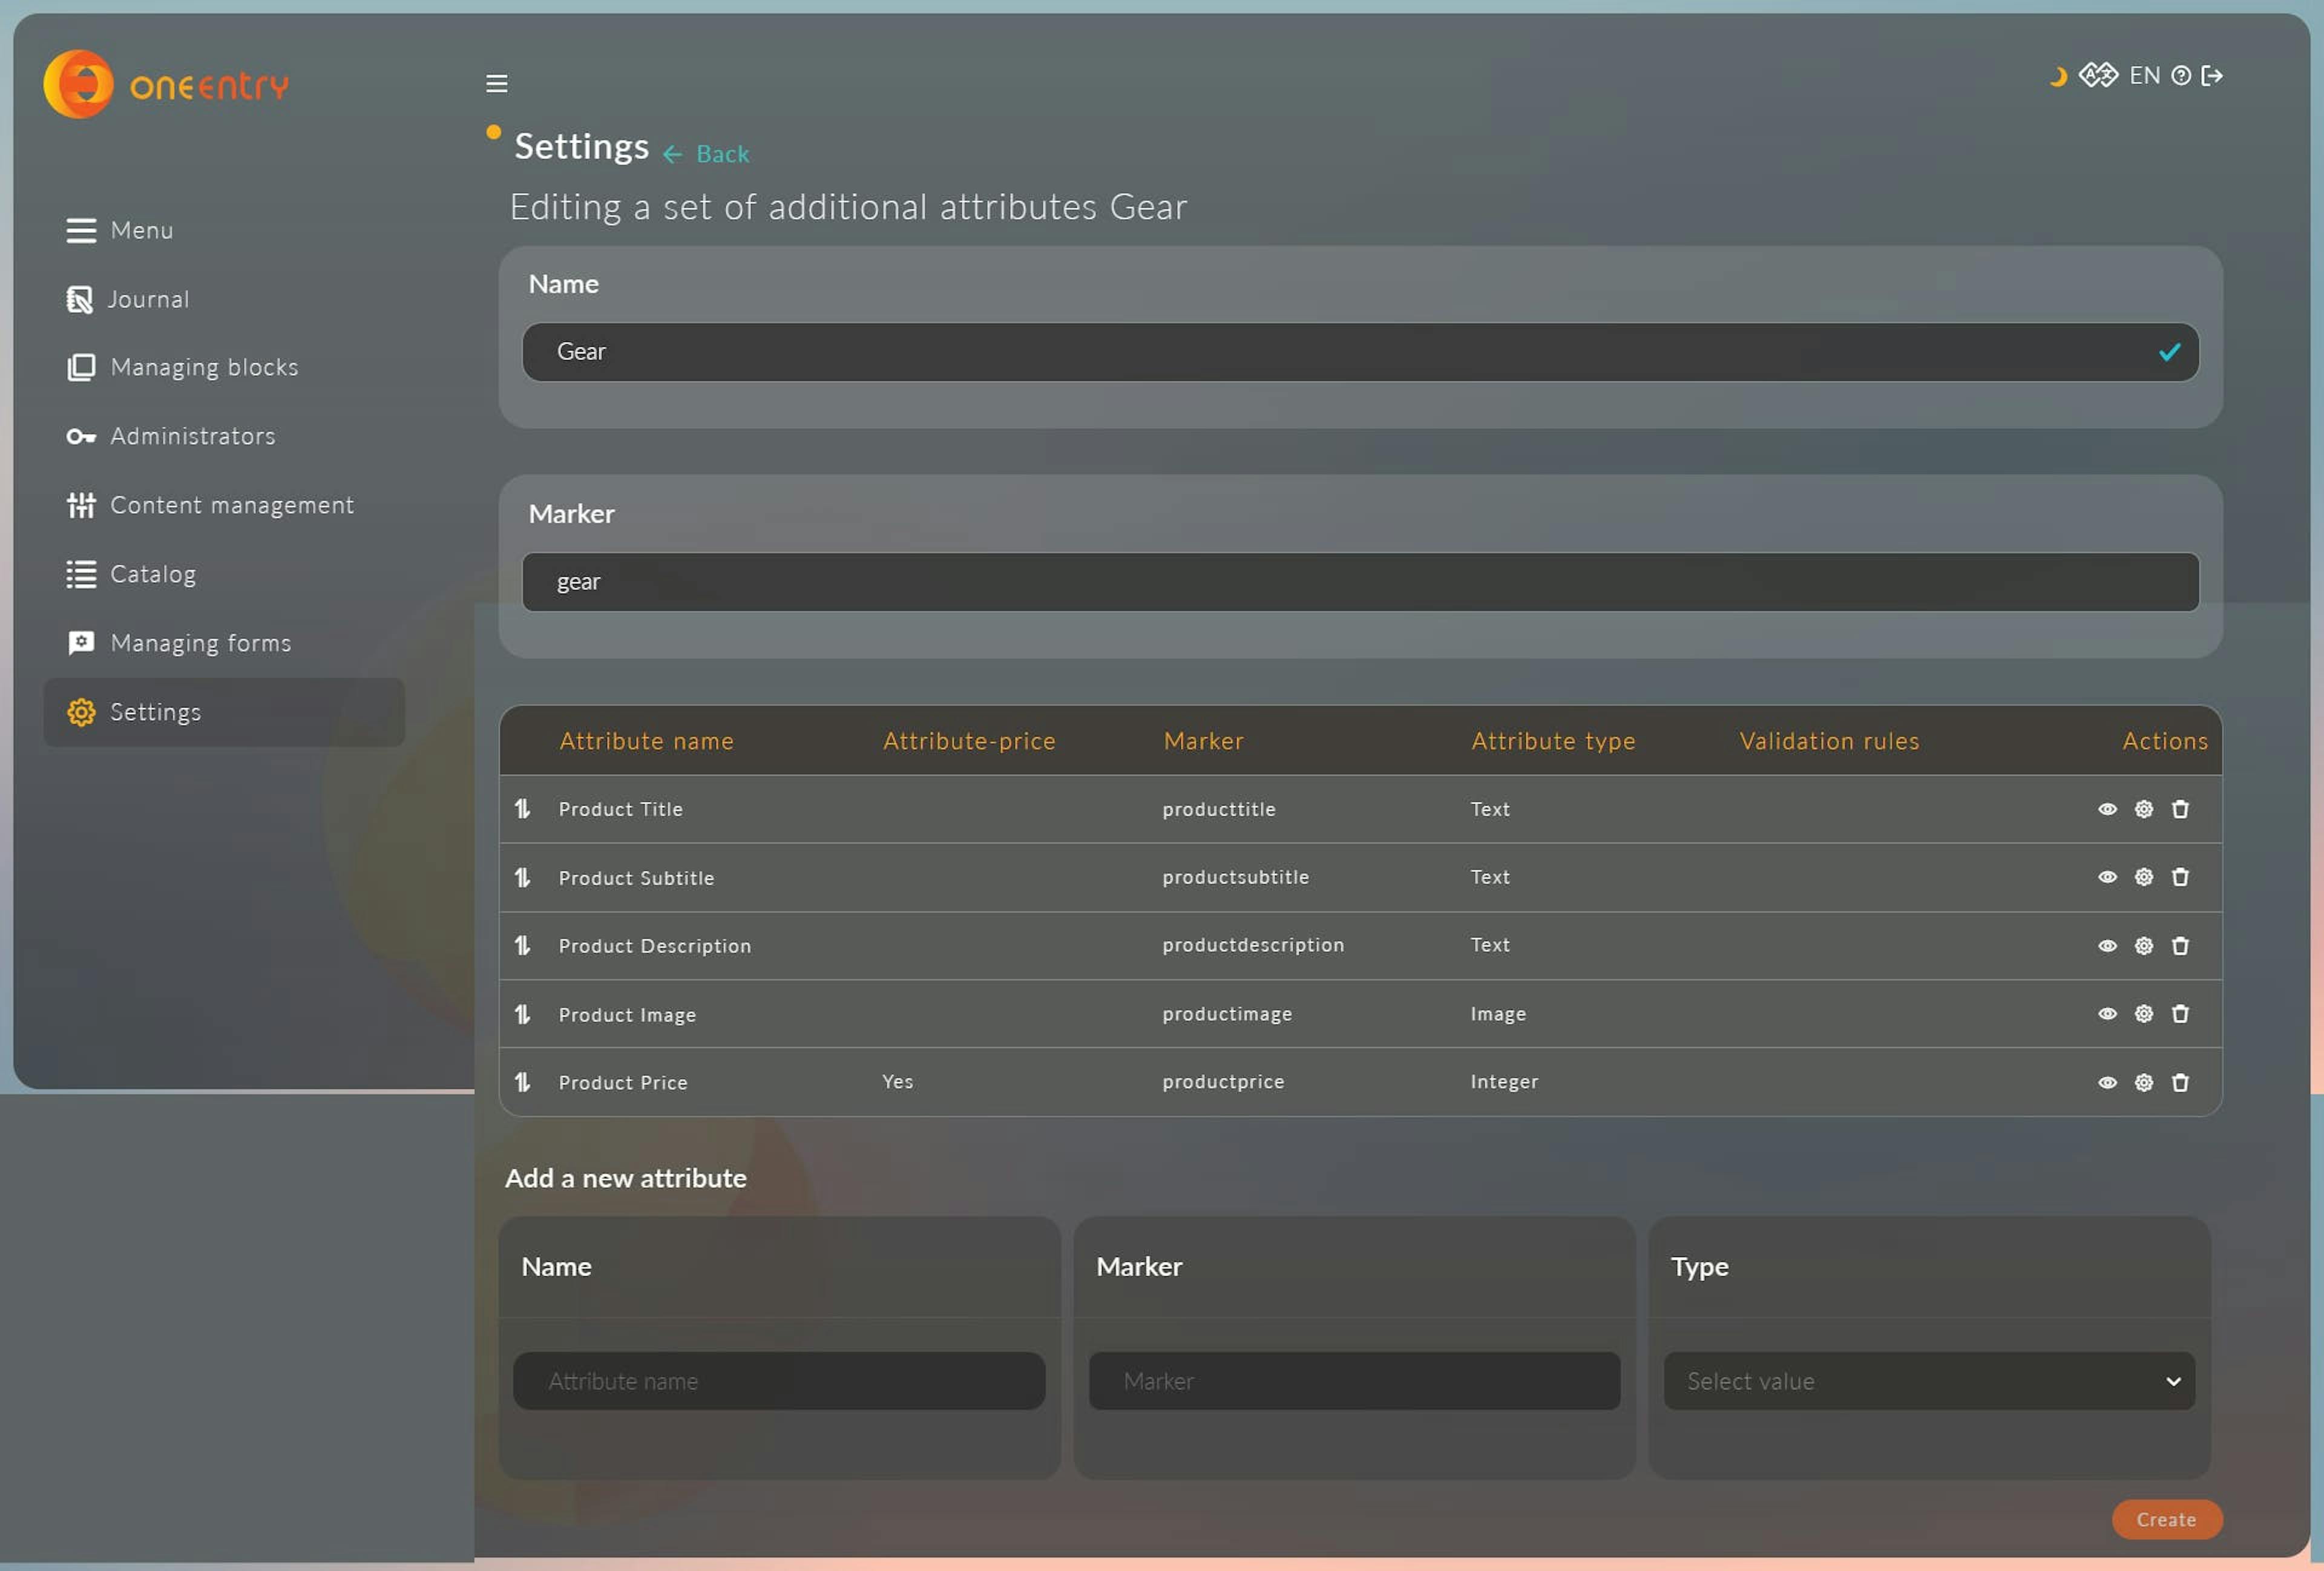
Task: Click the hamburger menu icon
Action: [497, 82]
